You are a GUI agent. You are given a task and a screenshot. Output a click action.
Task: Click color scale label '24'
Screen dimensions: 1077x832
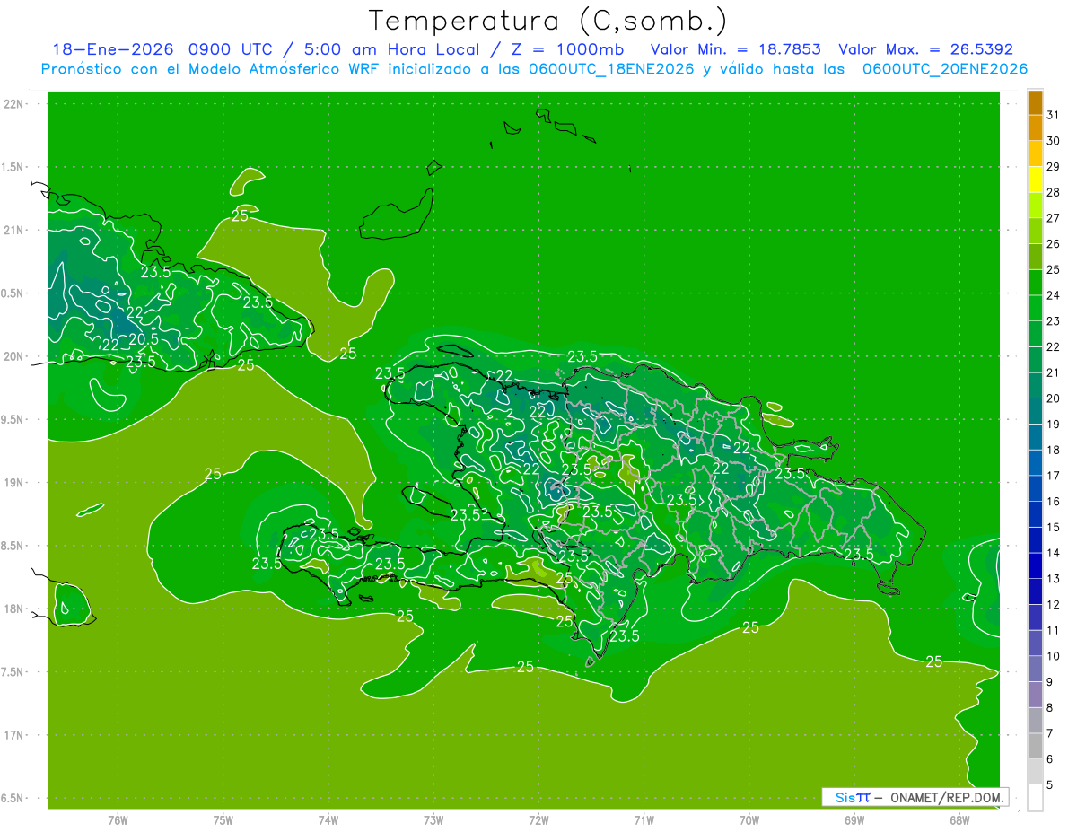1053,295
